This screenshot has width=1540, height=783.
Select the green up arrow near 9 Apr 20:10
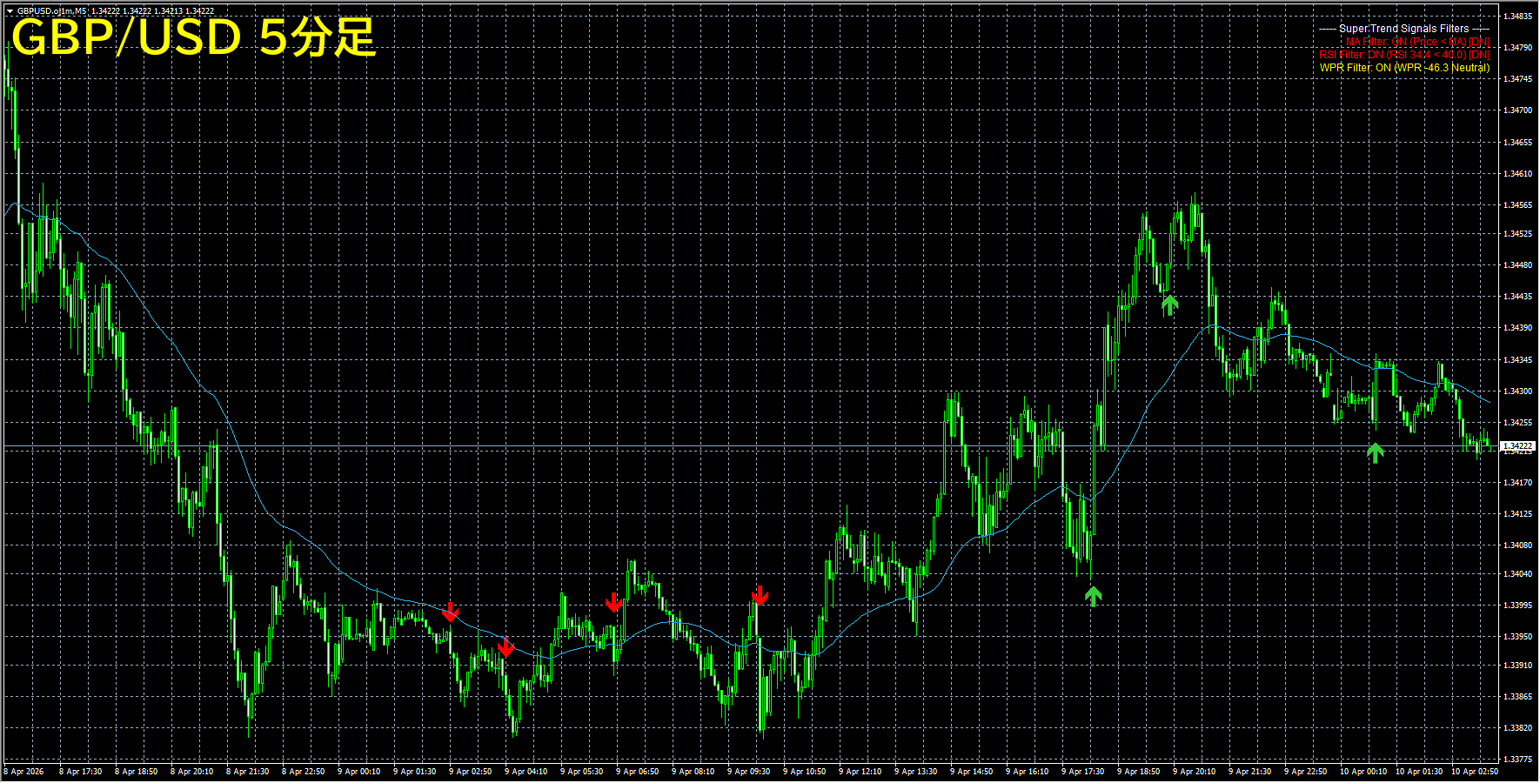tap(1170, 304)
